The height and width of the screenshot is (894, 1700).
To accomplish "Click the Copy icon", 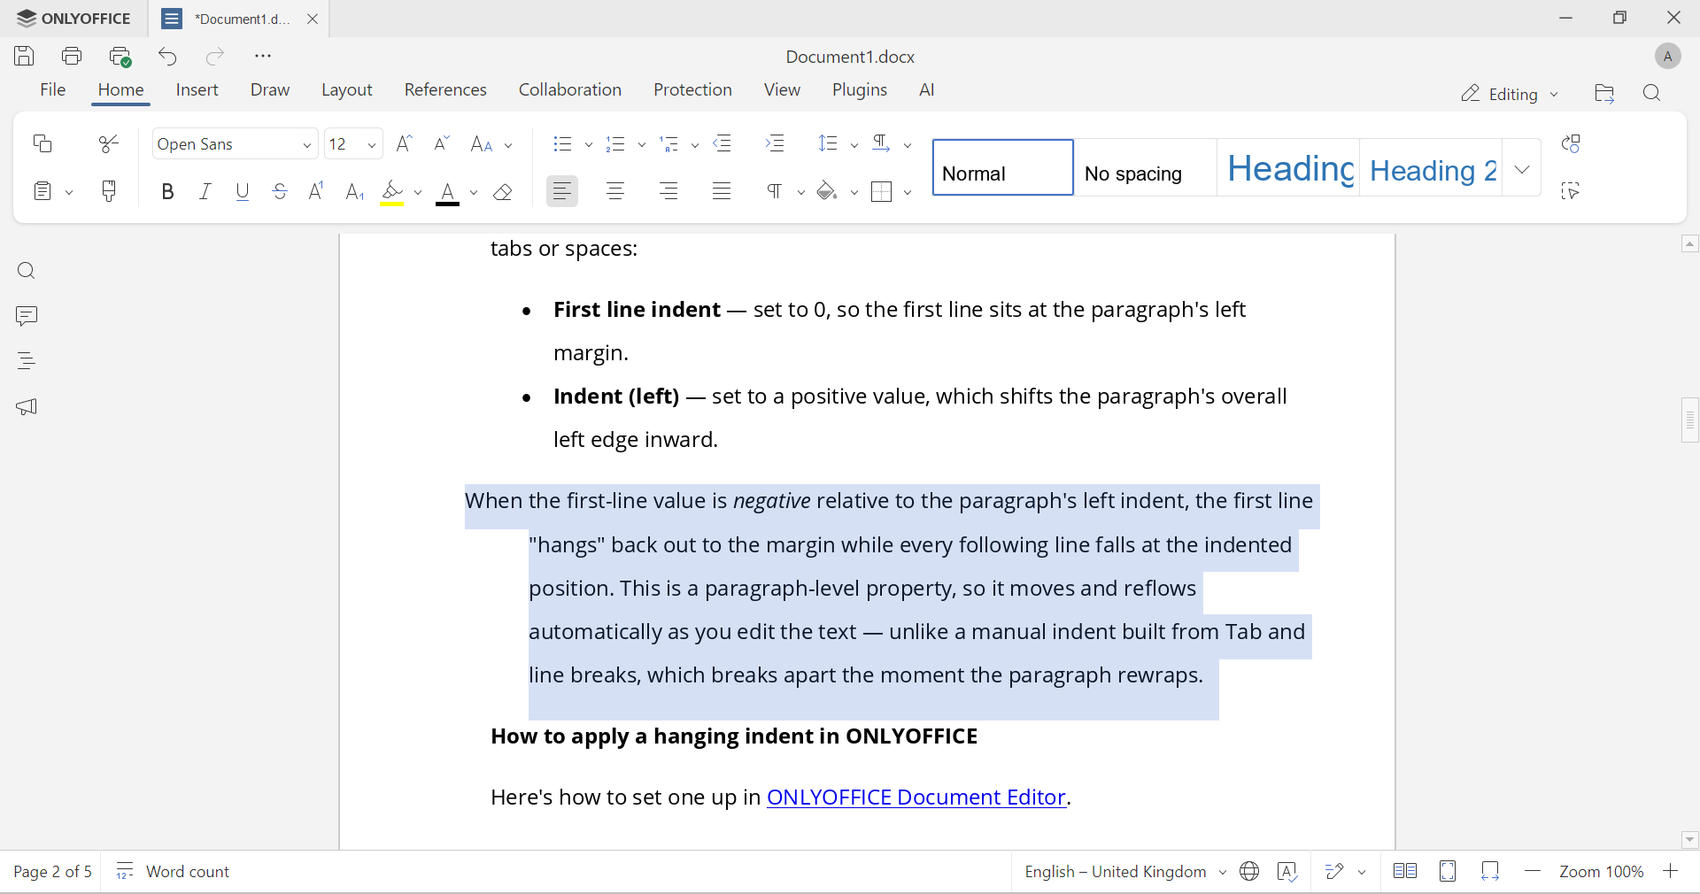I will [42, 143].
